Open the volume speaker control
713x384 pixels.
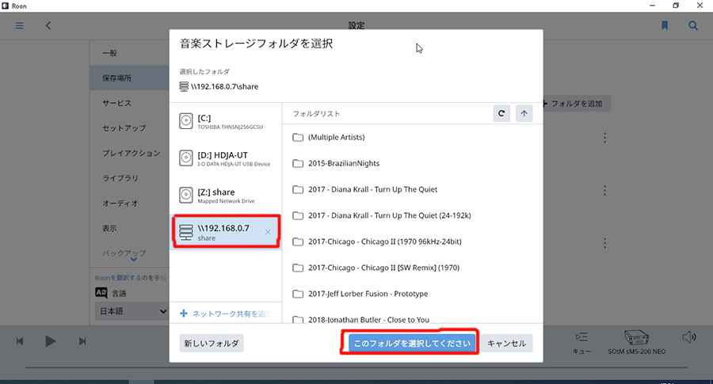[x=689, y=338]
